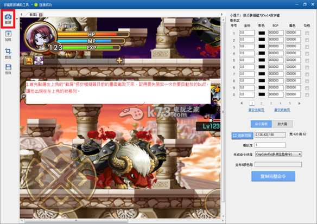
Task: Tick the checkbox in color row 5
Action: coord(307,61)
